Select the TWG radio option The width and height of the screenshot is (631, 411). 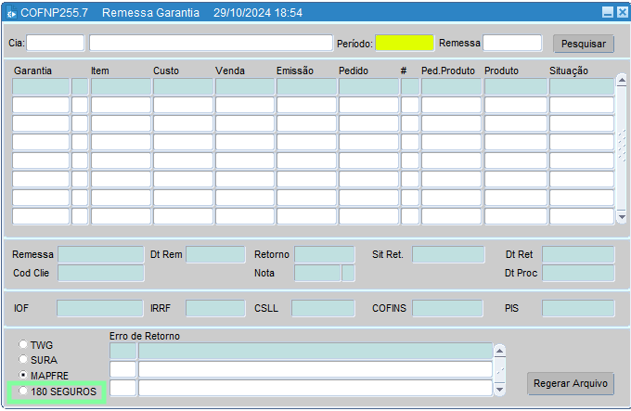point(24,345)
